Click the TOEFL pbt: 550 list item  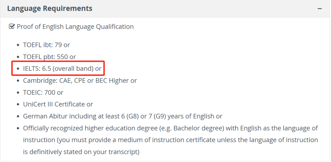click(49, 57)
